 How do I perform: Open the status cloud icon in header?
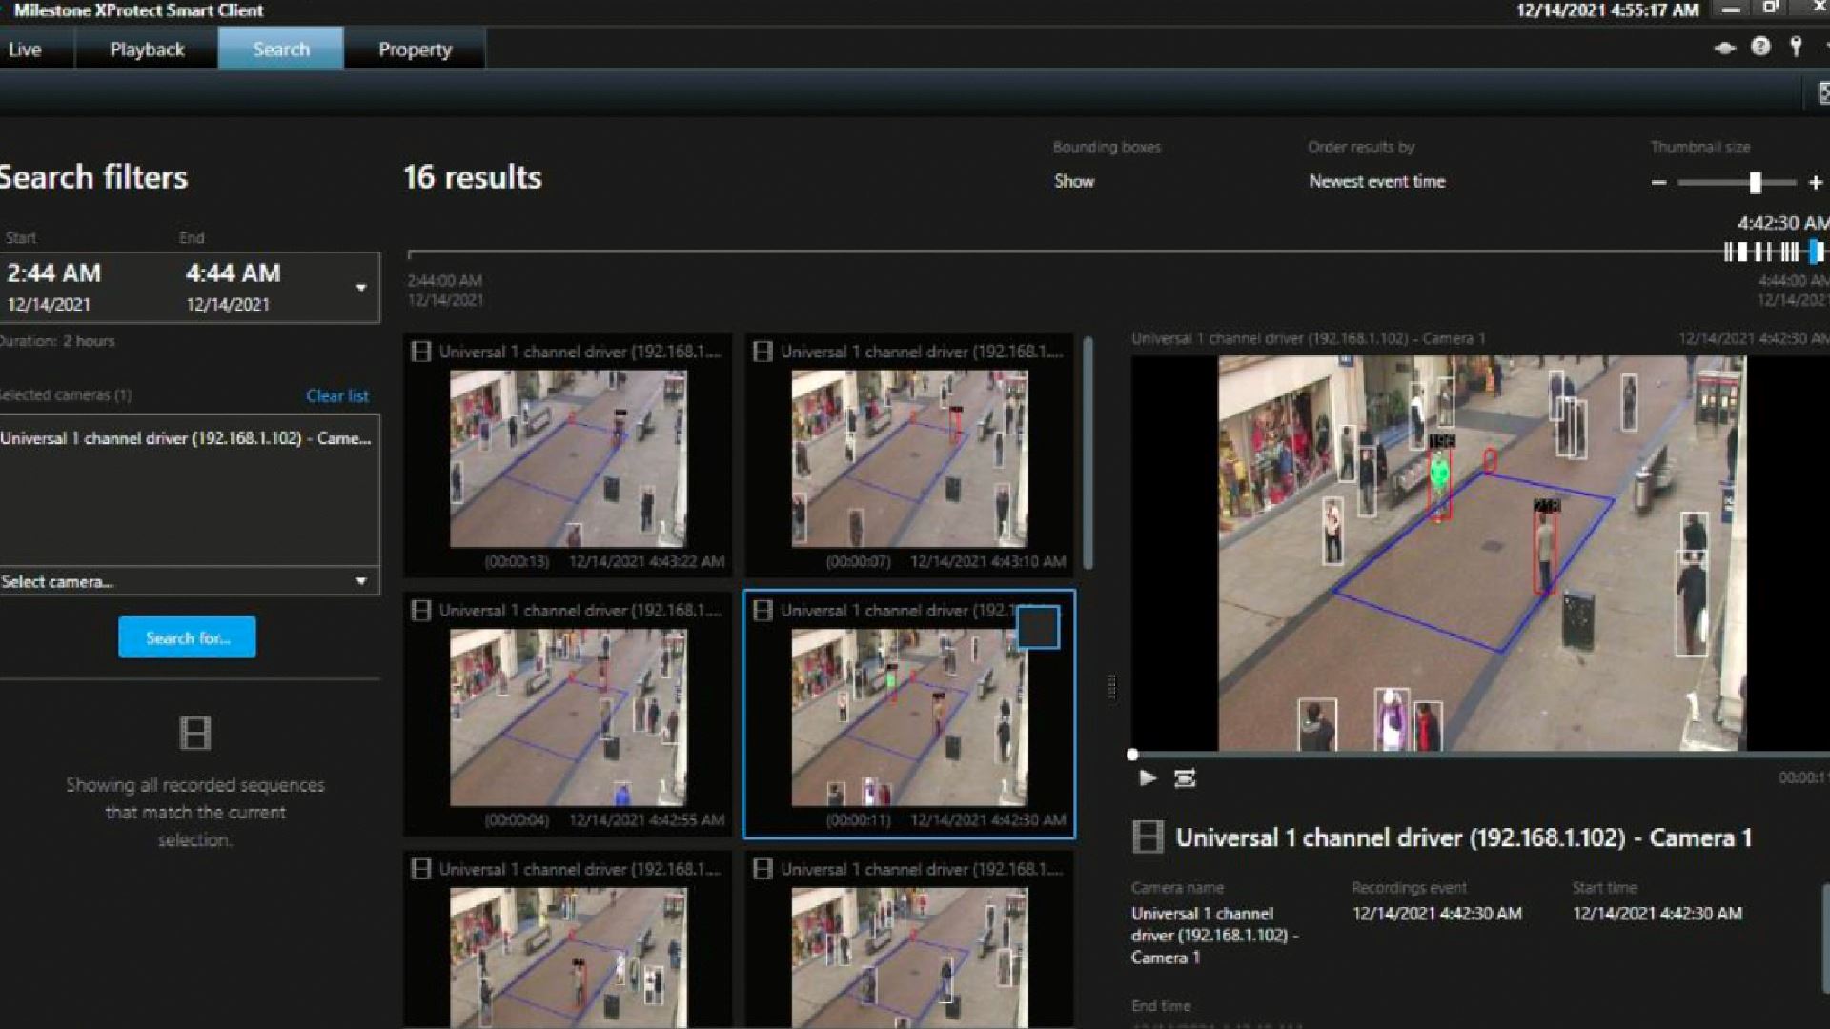(x=1724, y=48)
